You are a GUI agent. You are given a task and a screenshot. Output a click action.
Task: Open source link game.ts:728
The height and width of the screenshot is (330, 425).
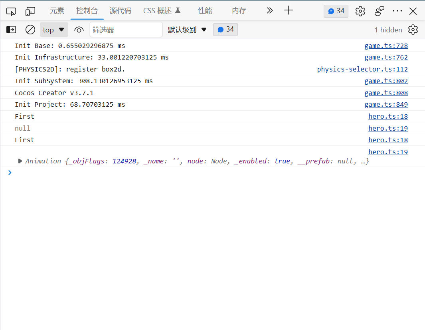click(386, 46)
